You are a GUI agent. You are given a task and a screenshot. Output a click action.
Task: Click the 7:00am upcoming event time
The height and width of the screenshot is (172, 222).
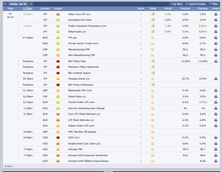coord(29,38)
